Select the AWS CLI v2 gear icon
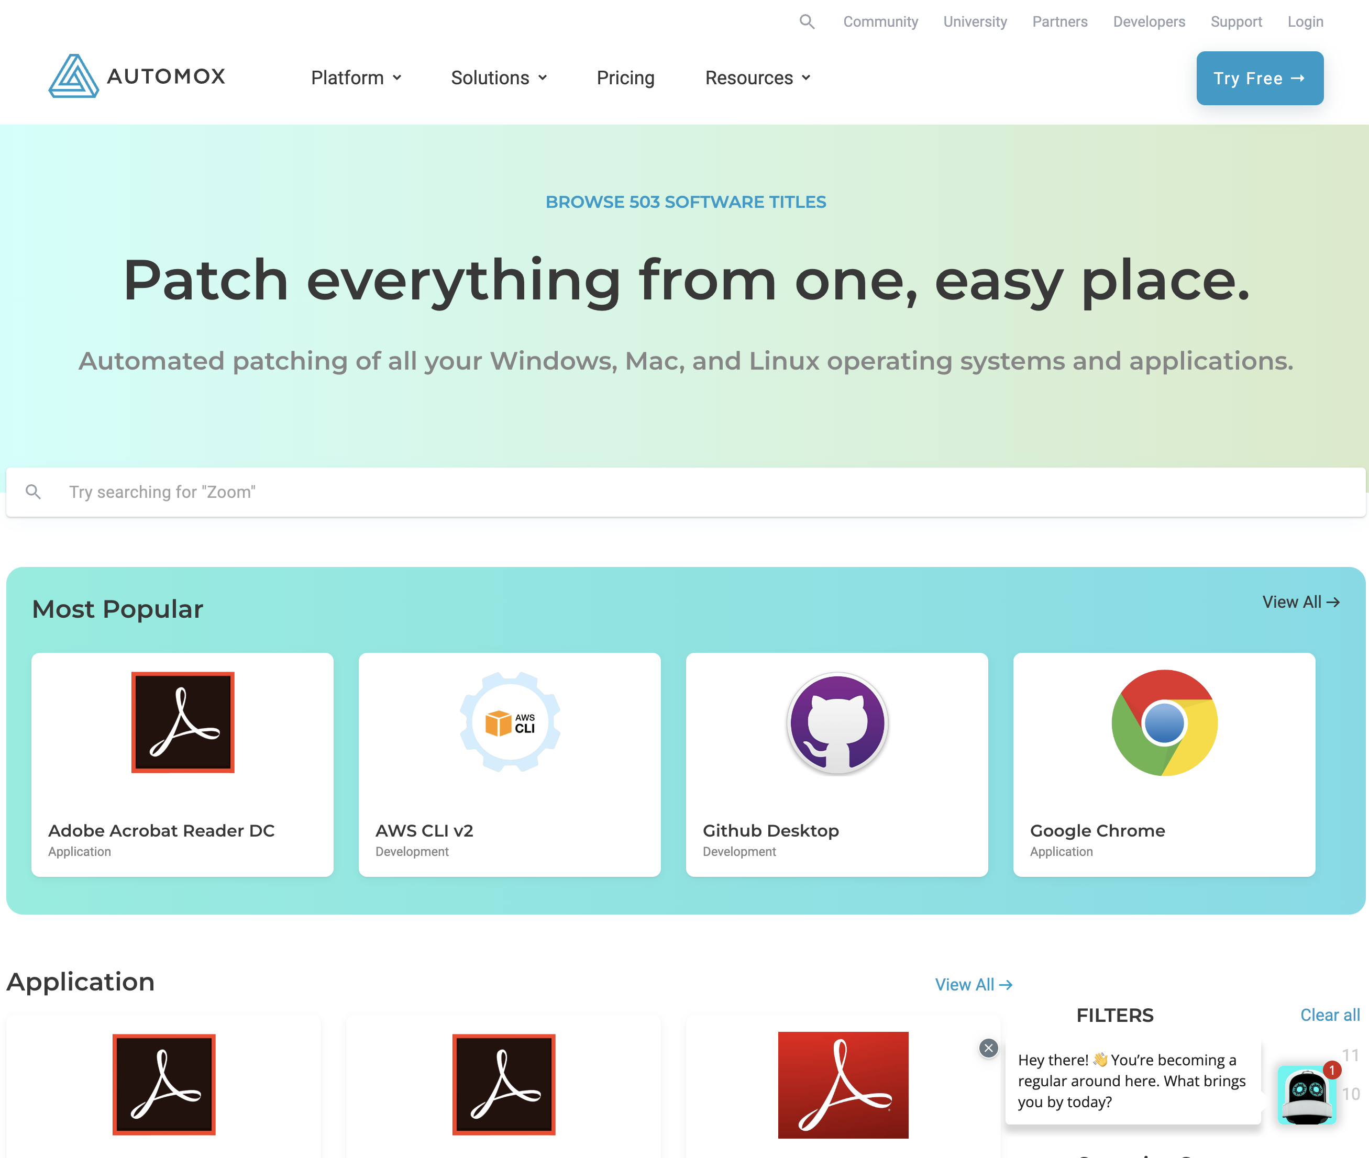 (x=510, y=722)
